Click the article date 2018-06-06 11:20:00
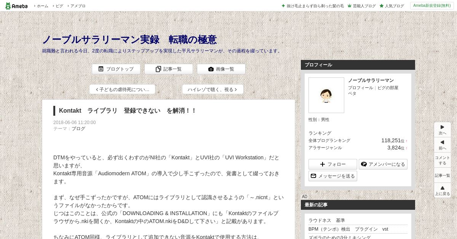Screen dimensions: 457x239 [x=75, y=123]
